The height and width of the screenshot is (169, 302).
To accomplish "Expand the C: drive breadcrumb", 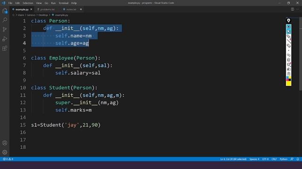I will [14, 15].
